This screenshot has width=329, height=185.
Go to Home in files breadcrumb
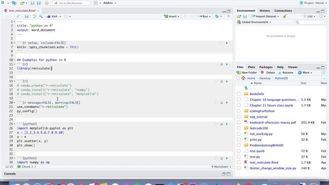(x=251, y=78)
